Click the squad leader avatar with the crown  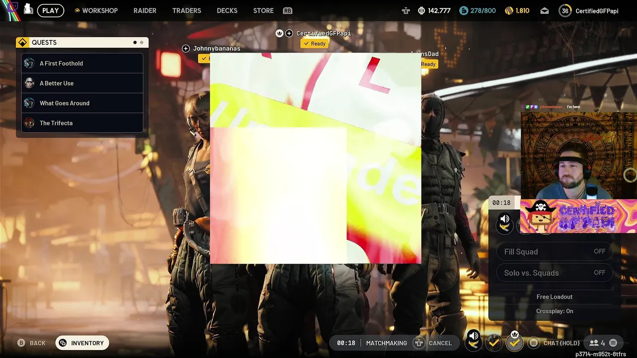515,342
